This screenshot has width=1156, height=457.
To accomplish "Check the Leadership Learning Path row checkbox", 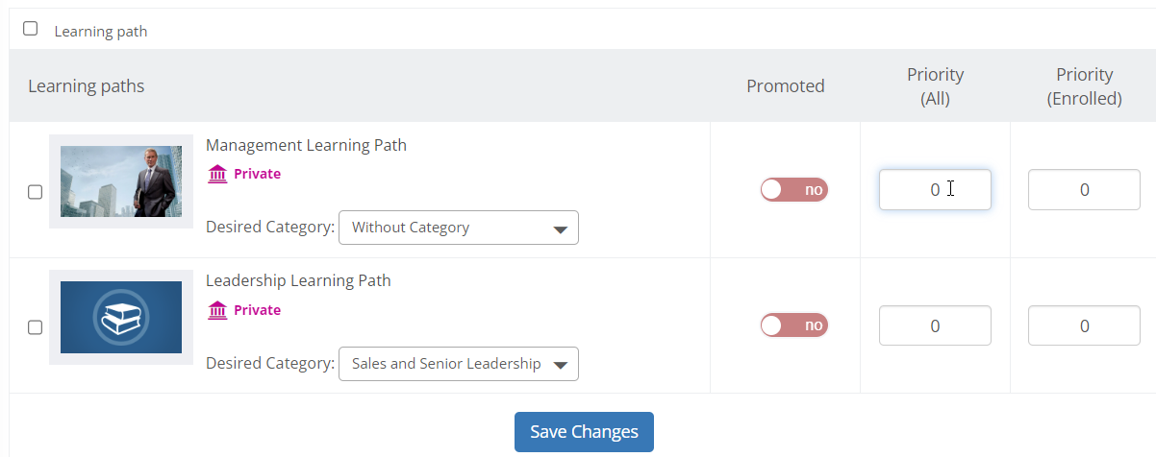I will 35,327.
